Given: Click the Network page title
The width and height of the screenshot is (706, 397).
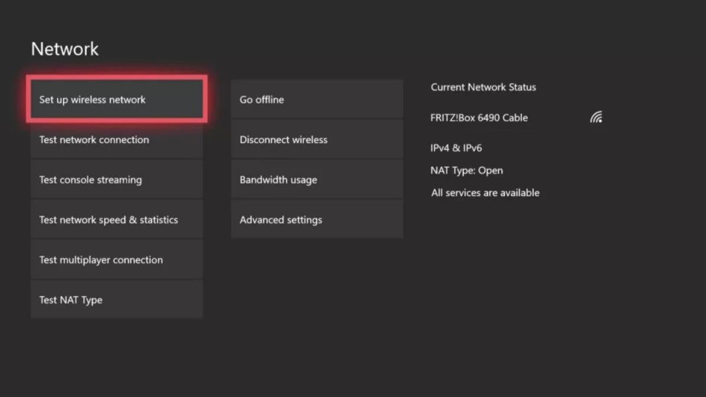Looking at the screenshot, I should [65, 49].
